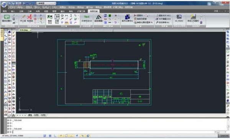
Task: Click the red circle icon below the four-arrow icon
Action: 35,23
